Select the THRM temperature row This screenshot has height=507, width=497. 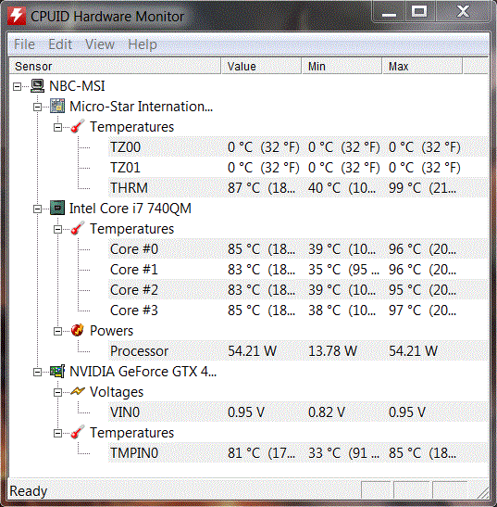298,188
